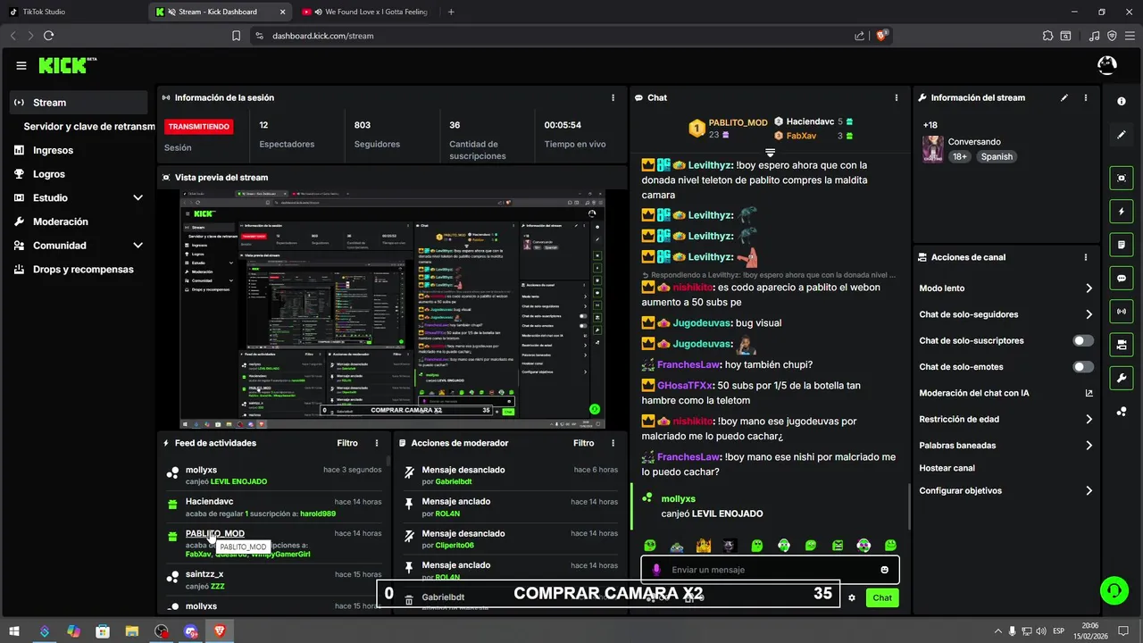Click the Conversando category thumbnail

[933, 149]
